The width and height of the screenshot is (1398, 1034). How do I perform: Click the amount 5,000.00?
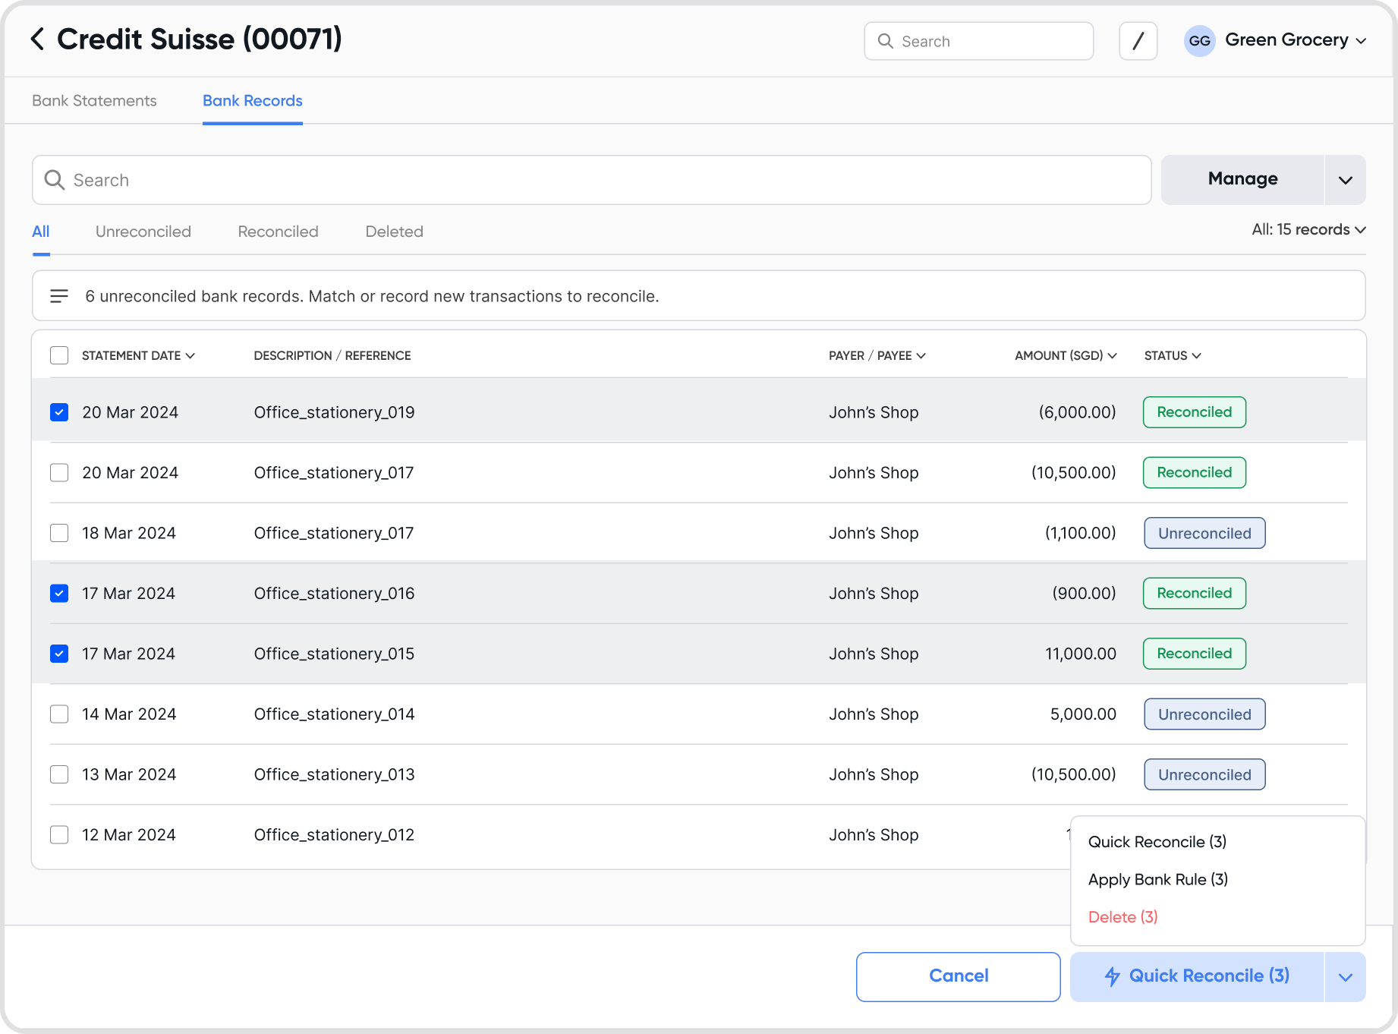point(1083,714)
